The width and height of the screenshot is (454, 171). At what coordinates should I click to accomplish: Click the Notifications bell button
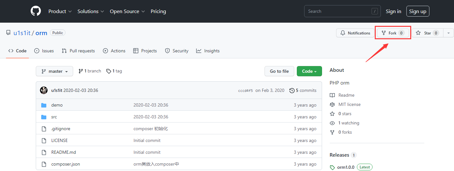coord(355,33)
